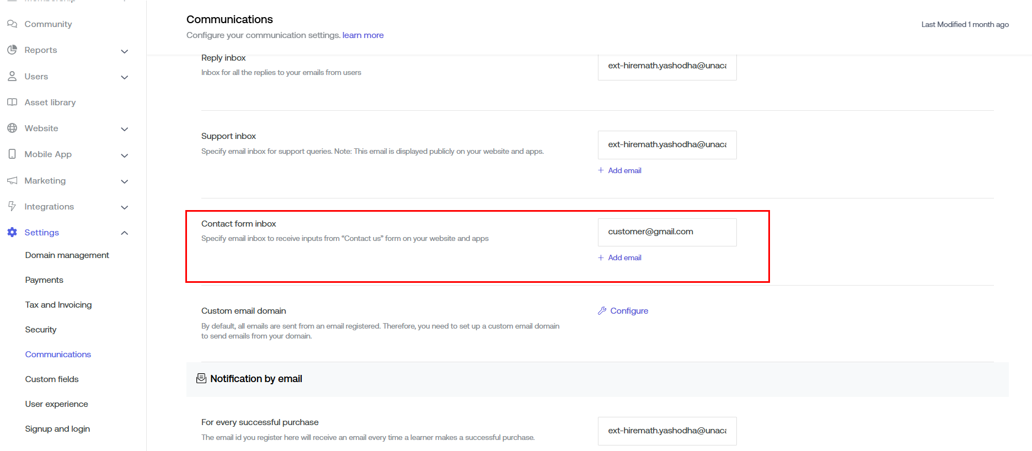Click the Website globe icon
1032x451 pixels.
(12, 128)
